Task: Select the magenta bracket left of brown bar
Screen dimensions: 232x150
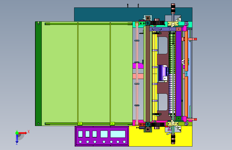Action: (x=138, y=66)
